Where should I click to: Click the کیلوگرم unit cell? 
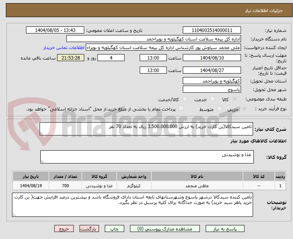pyautogui.click(x=134, y=186)
